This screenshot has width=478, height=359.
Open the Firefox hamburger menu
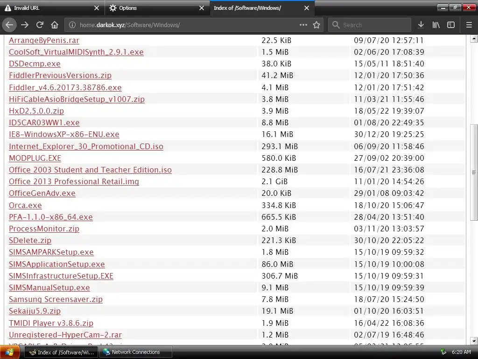tap(469, 25)
